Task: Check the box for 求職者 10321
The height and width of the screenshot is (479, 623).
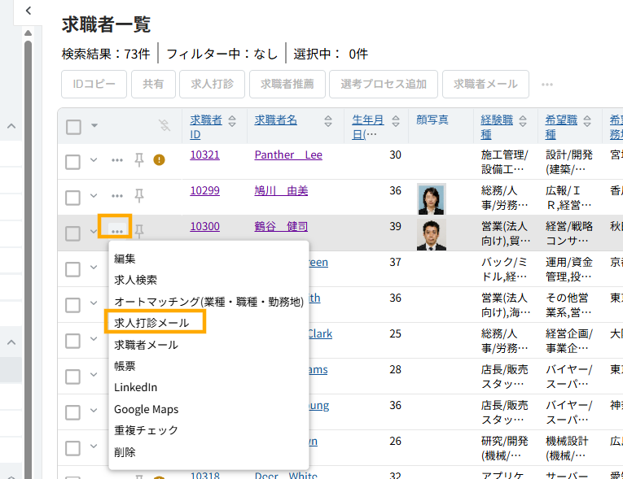Action: [x=73, y=161]
